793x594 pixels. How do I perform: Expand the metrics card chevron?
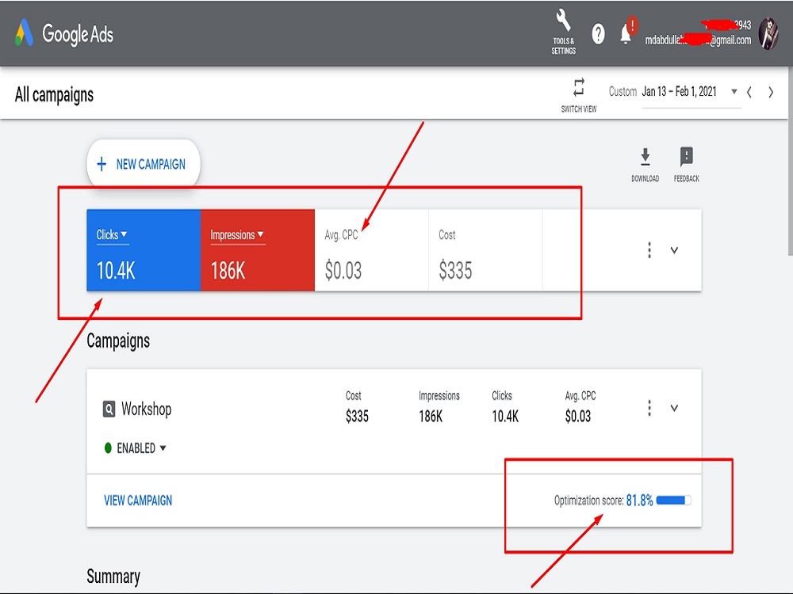click(674, 250)
